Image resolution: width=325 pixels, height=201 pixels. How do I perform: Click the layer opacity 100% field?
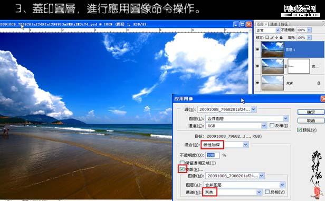tap(301, 30)
